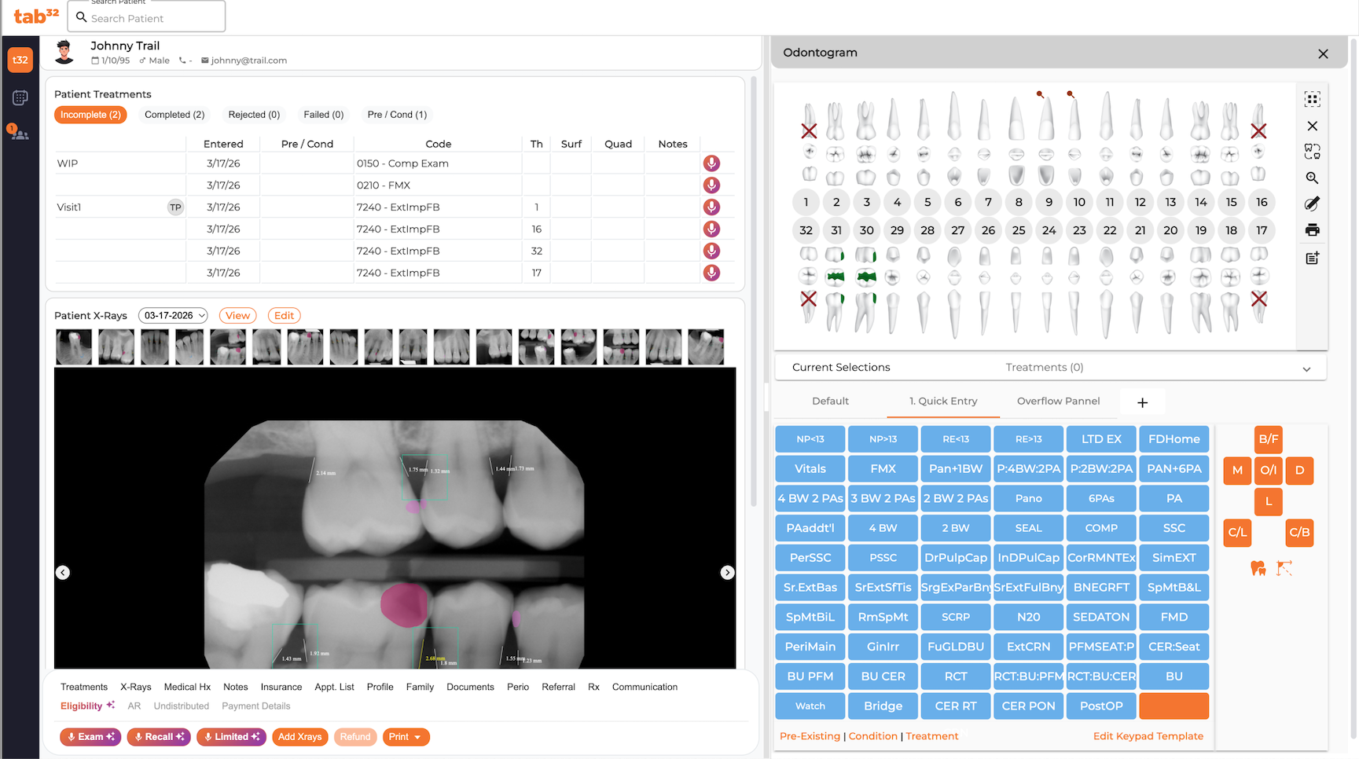
Task: Open the Perio tab
Action: (518, 687)
